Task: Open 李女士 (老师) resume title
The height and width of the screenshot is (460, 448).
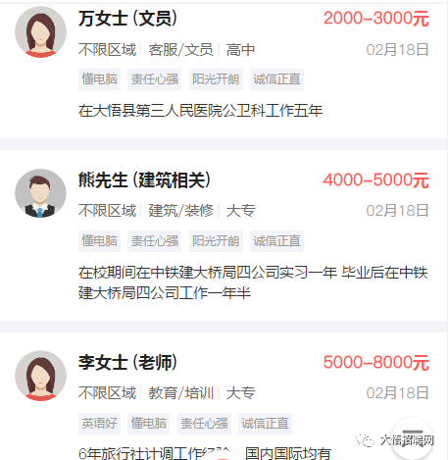Action: 127,362
